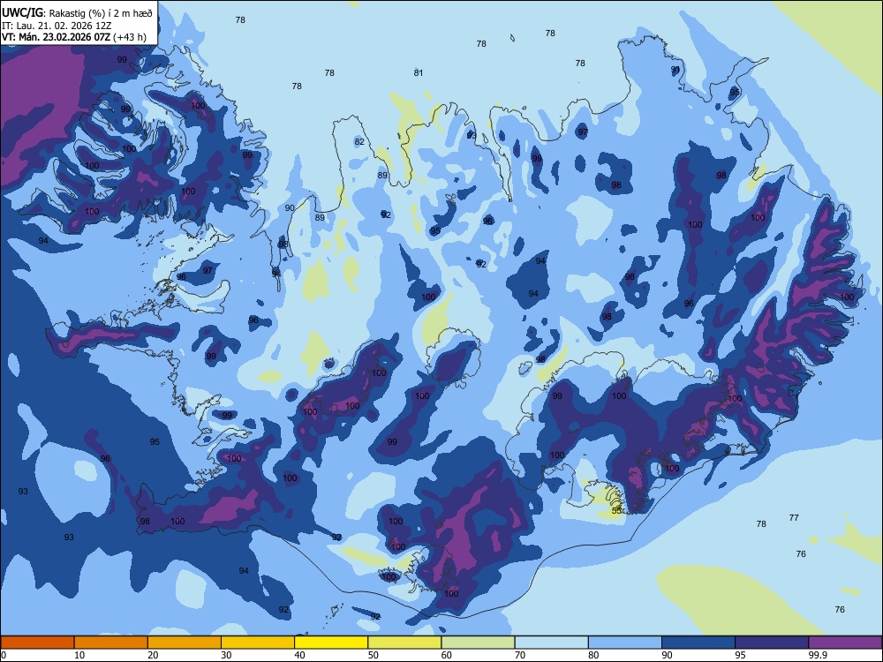Click the light orange 20–30 legend swatch

[x=185, y=643]
